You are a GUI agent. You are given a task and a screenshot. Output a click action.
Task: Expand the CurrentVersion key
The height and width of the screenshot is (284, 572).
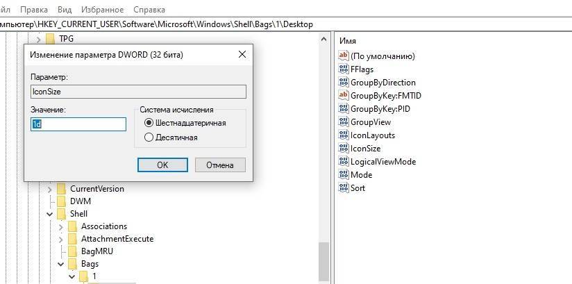49,189
